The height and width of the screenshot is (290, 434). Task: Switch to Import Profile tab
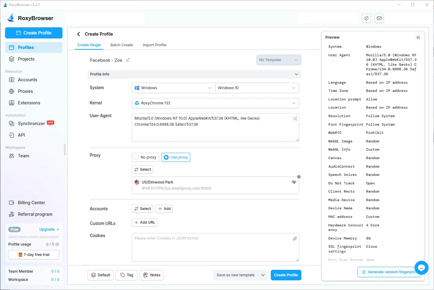(x=155, y=45)
